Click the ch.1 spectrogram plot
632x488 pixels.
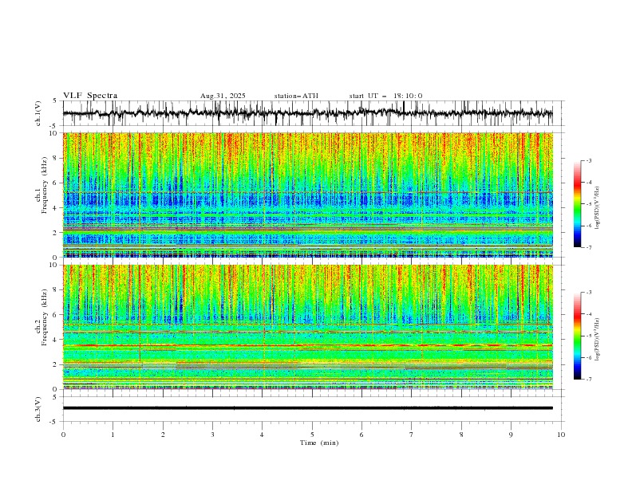(x=308, y=195)
